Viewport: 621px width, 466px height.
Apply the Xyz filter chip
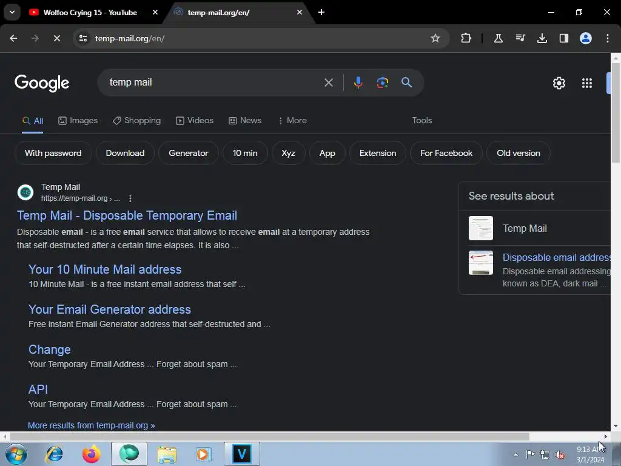click(x=288, y=153)
